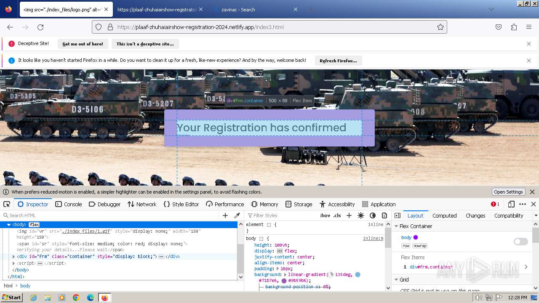Toggle the .cls classes panel
The image size is (539, 303).
click(x=337, y=215)
